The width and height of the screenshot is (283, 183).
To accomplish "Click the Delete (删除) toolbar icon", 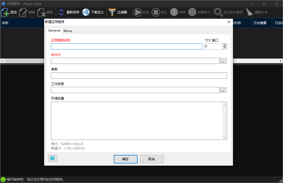I will coord(41,12).
